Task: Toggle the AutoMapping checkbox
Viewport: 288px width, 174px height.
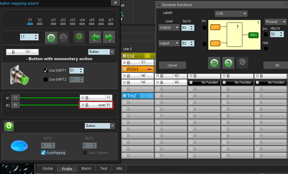Action: point(43,153)
